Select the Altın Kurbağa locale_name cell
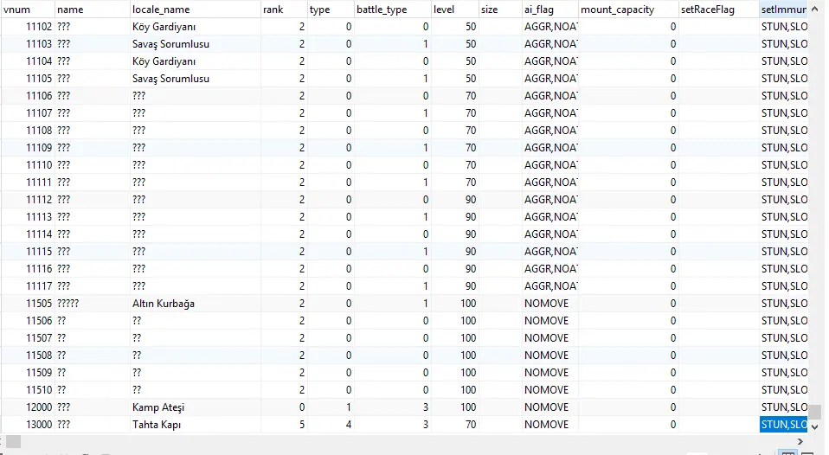The image size is (829, 455). pyautogui.click(x=163, y=304)
